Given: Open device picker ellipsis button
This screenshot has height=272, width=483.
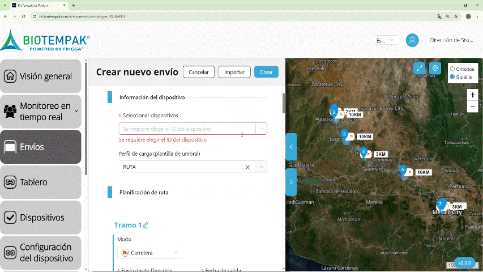Looking at the screenshot, I should click(x=261, y=129).
